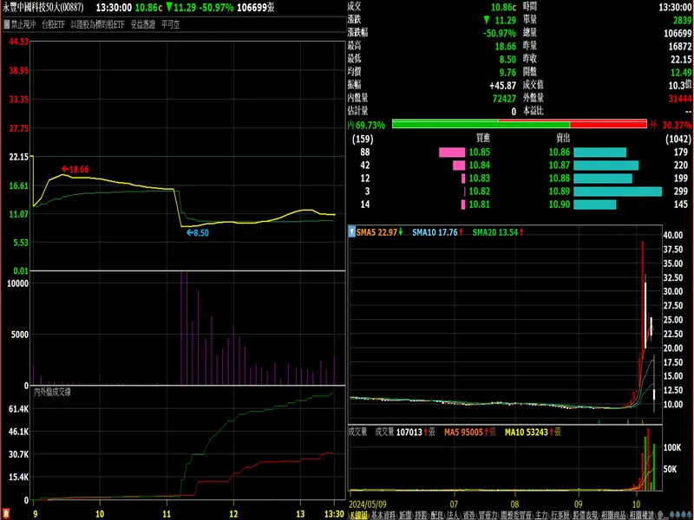
Task: Click the 內 69.73% percentage
Action: click(x=366, y=125)
